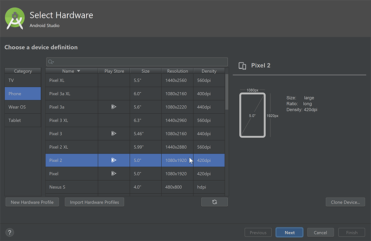Click the Next button
The image size is (371, 241).
point(289,233)
